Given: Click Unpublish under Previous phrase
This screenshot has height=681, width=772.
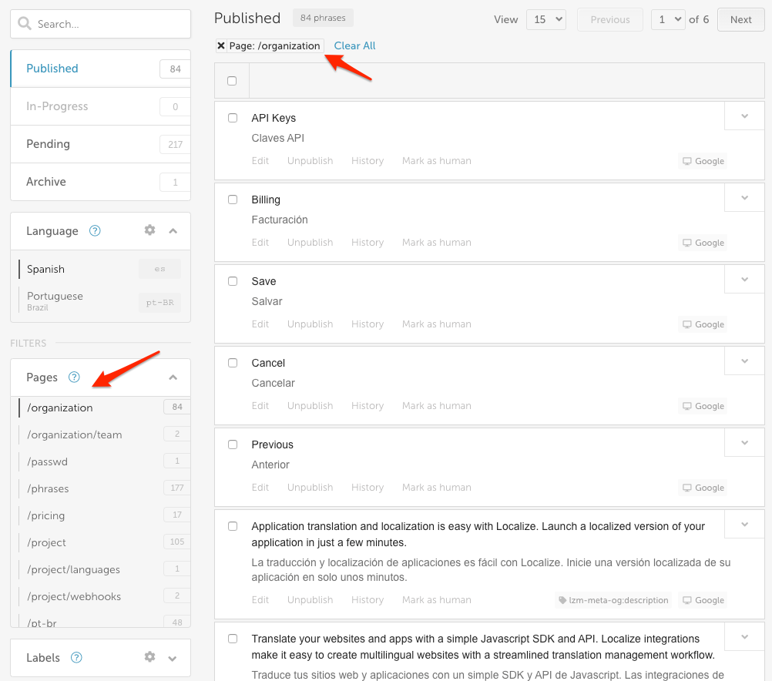Looking at the screenshot, I should [310, 488].
